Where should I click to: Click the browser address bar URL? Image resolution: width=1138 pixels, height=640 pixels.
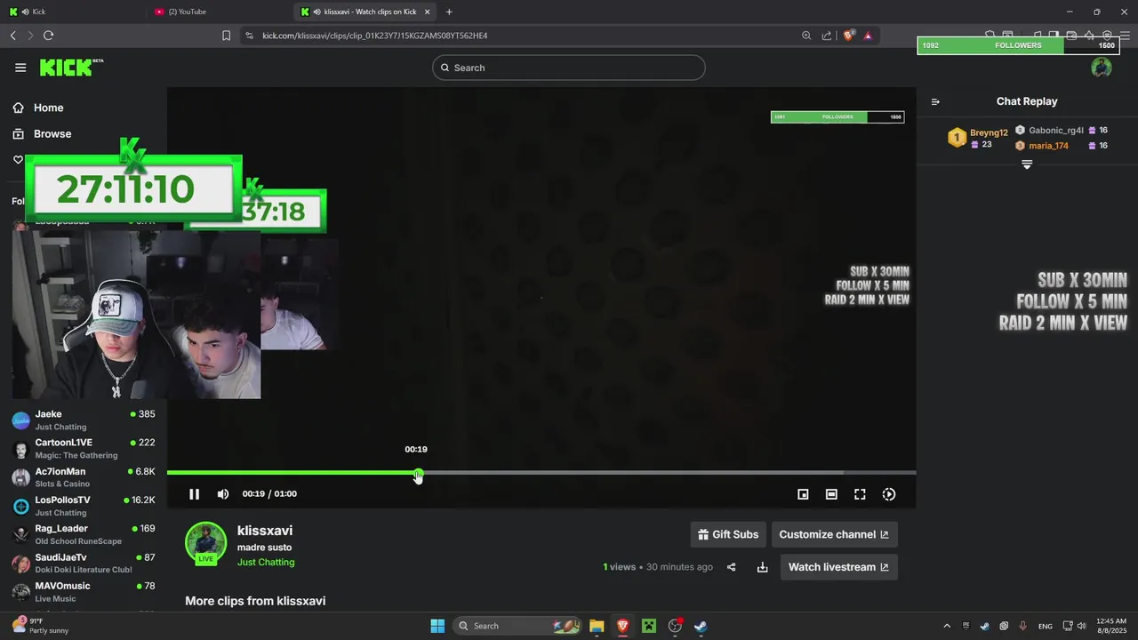coord(374,36)
